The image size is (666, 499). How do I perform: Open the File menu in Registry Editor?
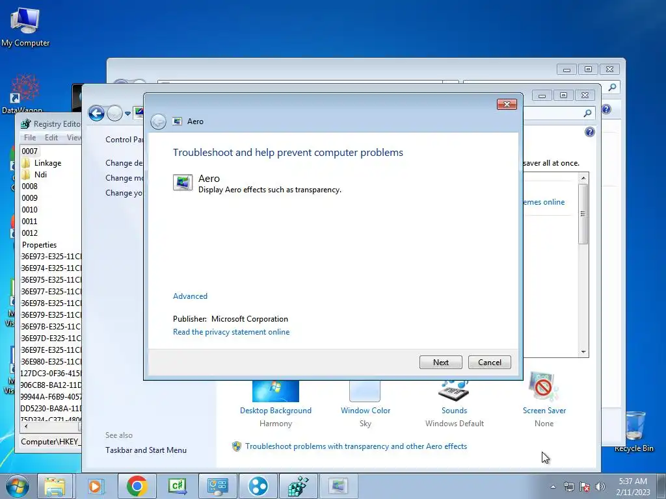pos(30,138)
